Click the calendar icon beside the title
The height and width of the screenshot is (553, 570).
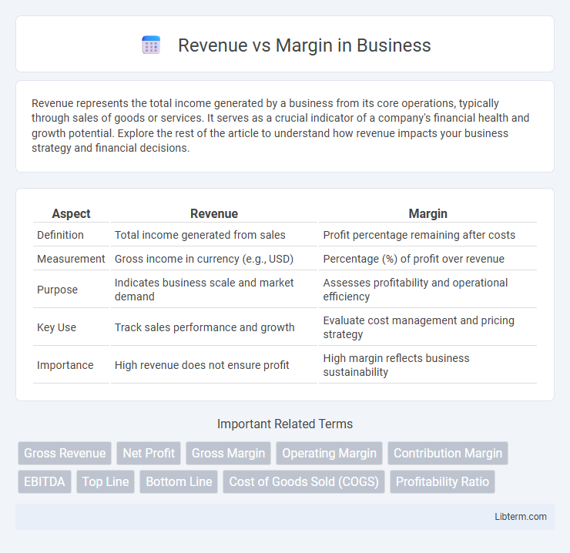pyautogui.click(x=151, y=45)
